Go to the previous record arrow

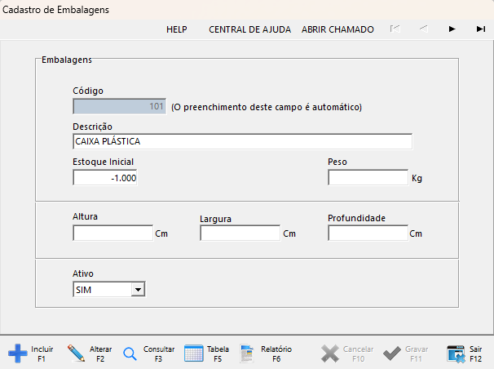423,29
